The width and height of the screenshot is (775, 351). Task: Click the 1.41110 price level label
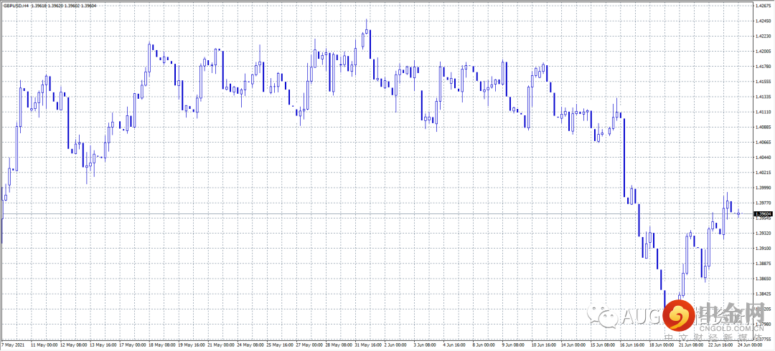tap(763, 112)
